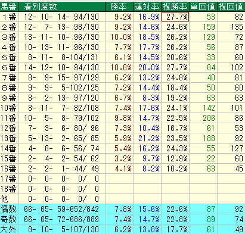
Task: Select record 2- 4- 2- 54/ 62 for 15番
Action: (x=62, y=158)
